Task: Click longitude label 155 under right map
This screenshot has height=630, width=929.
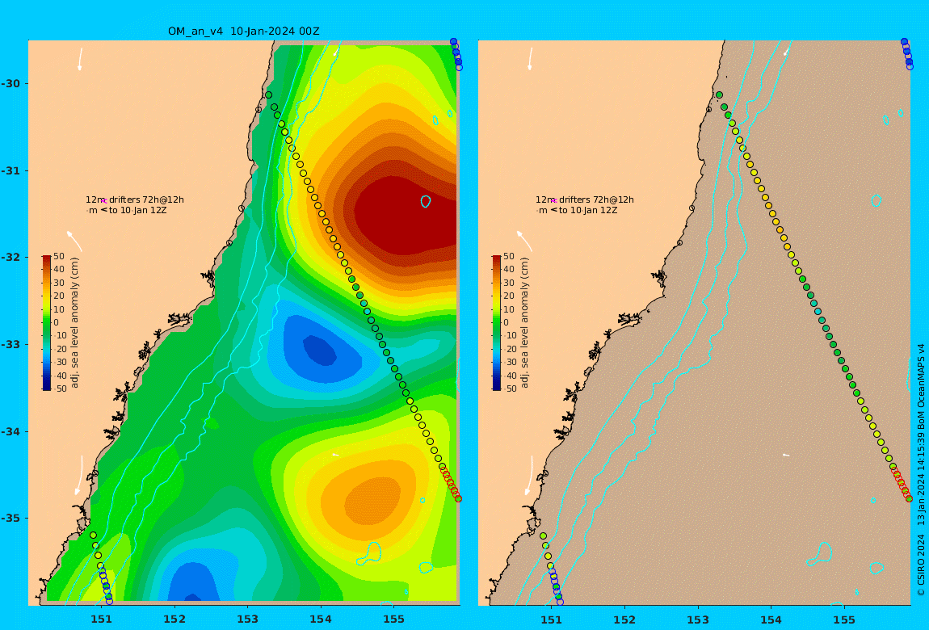Action: (844, 619)
